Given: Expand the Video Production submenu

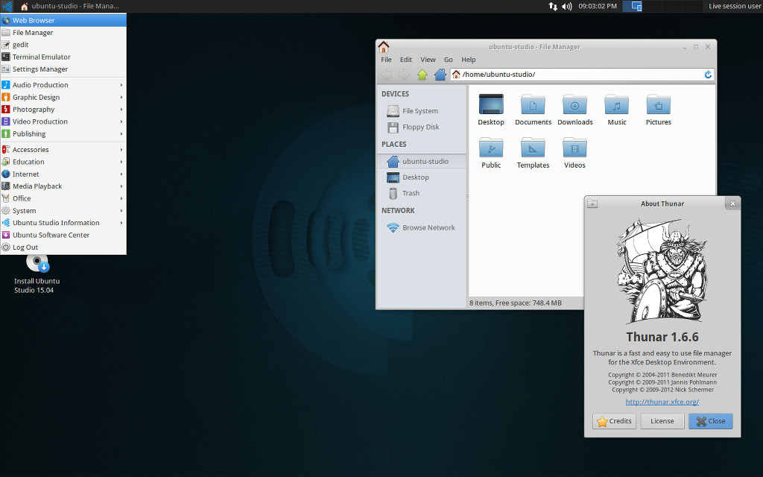Looking at the screenshot, I should point(63,121).
